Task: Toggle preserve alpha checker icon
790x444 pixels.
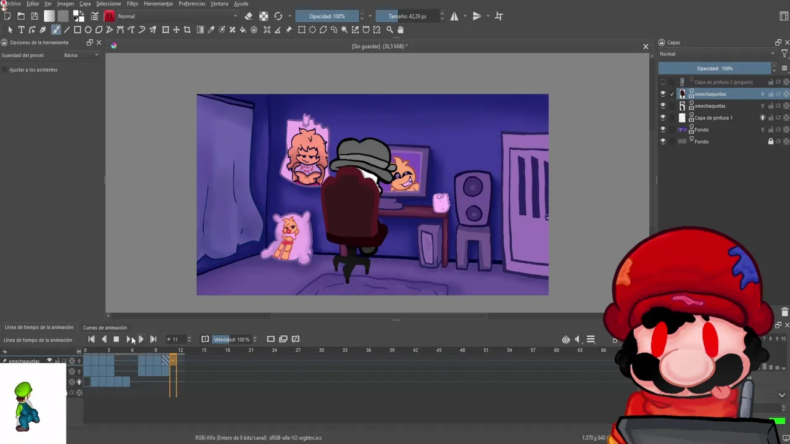Action: tap(264, 16)
